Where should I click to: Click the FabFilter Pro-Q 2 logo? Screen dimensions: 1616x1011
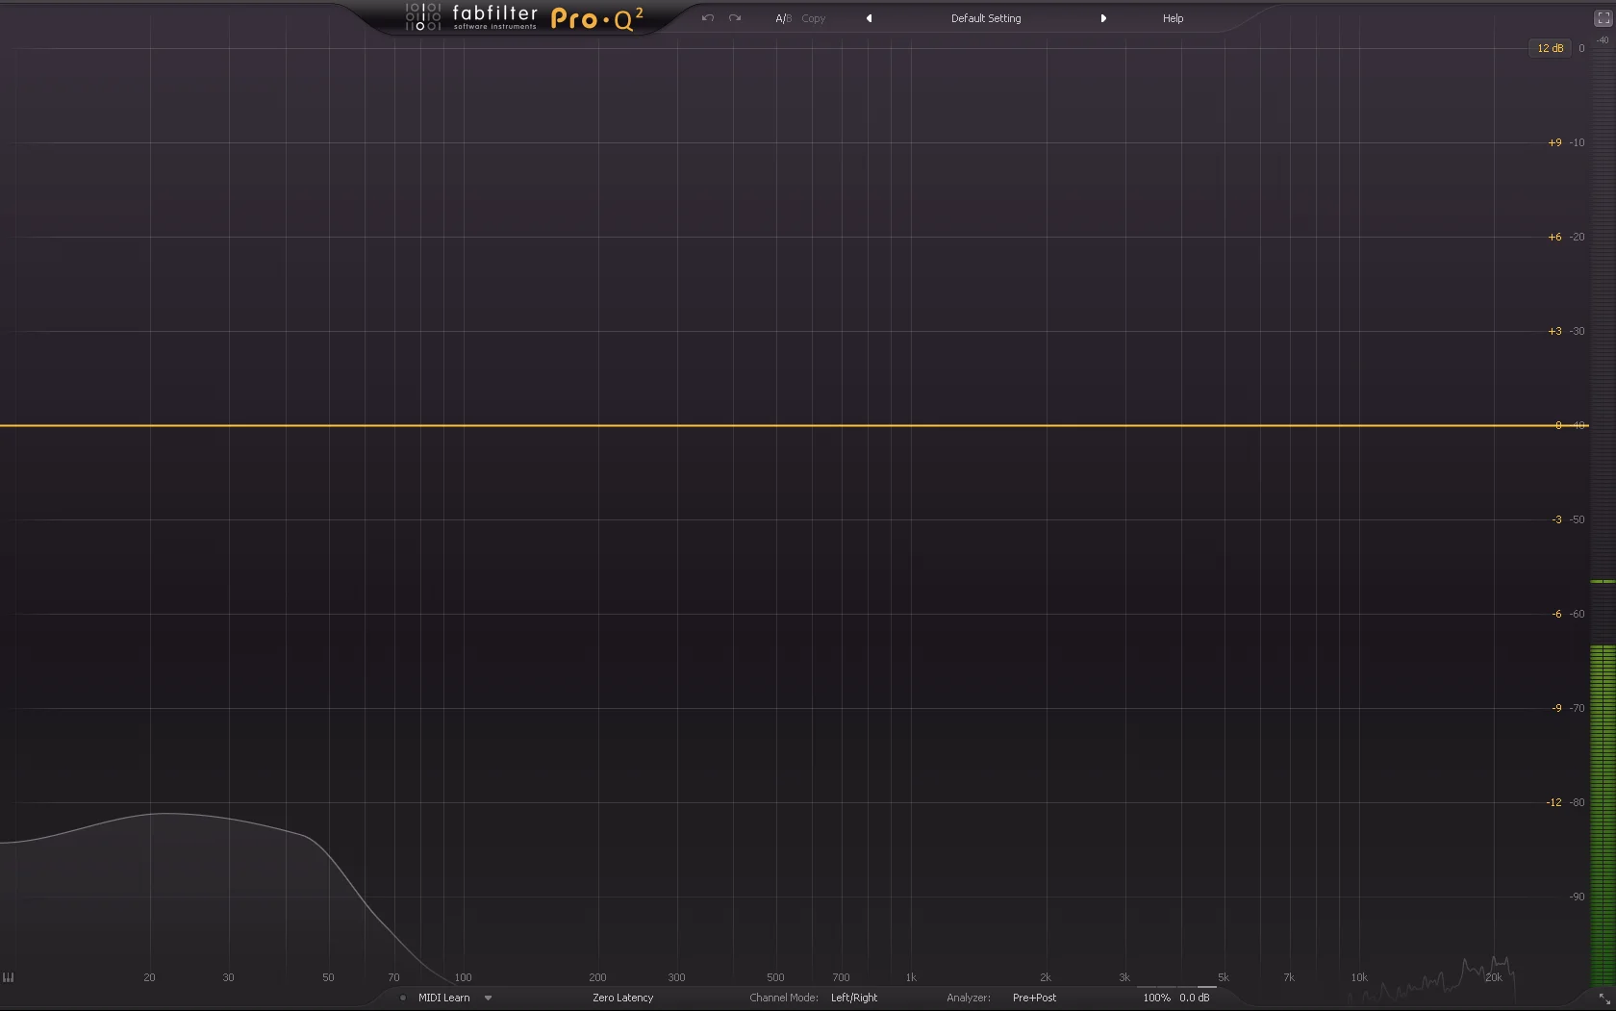tap(524, 17)
